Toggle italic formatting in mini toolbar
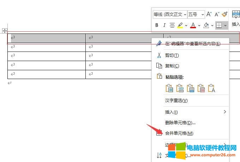The image size is (240, 162). point(164,25)
